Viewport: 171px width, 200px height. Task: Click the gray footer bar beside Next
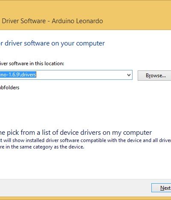point(74,188)
